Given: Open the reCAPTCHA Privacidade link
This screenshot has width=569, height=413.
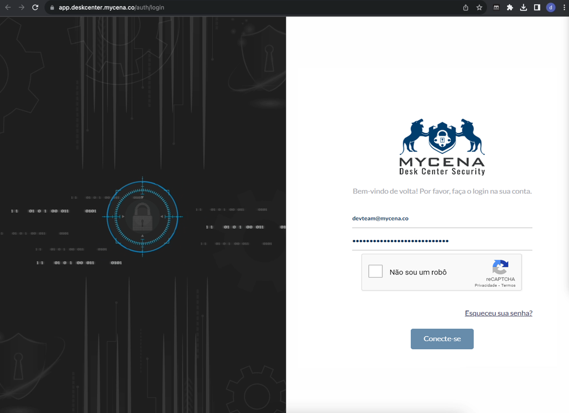Looking at the screenshot, I should pos(486,285).
